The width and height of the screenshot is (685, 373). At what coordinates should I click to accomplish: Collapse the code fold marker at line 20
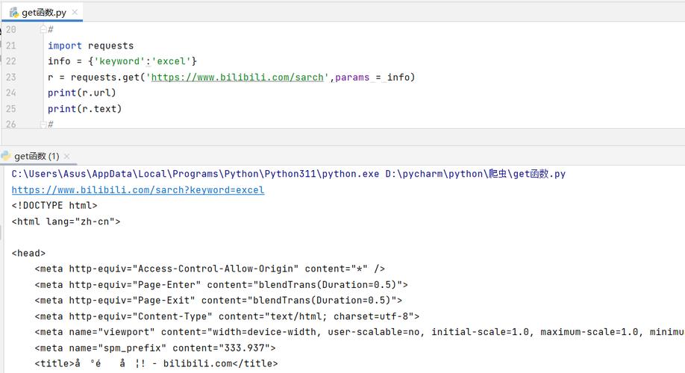click(43, 29)
